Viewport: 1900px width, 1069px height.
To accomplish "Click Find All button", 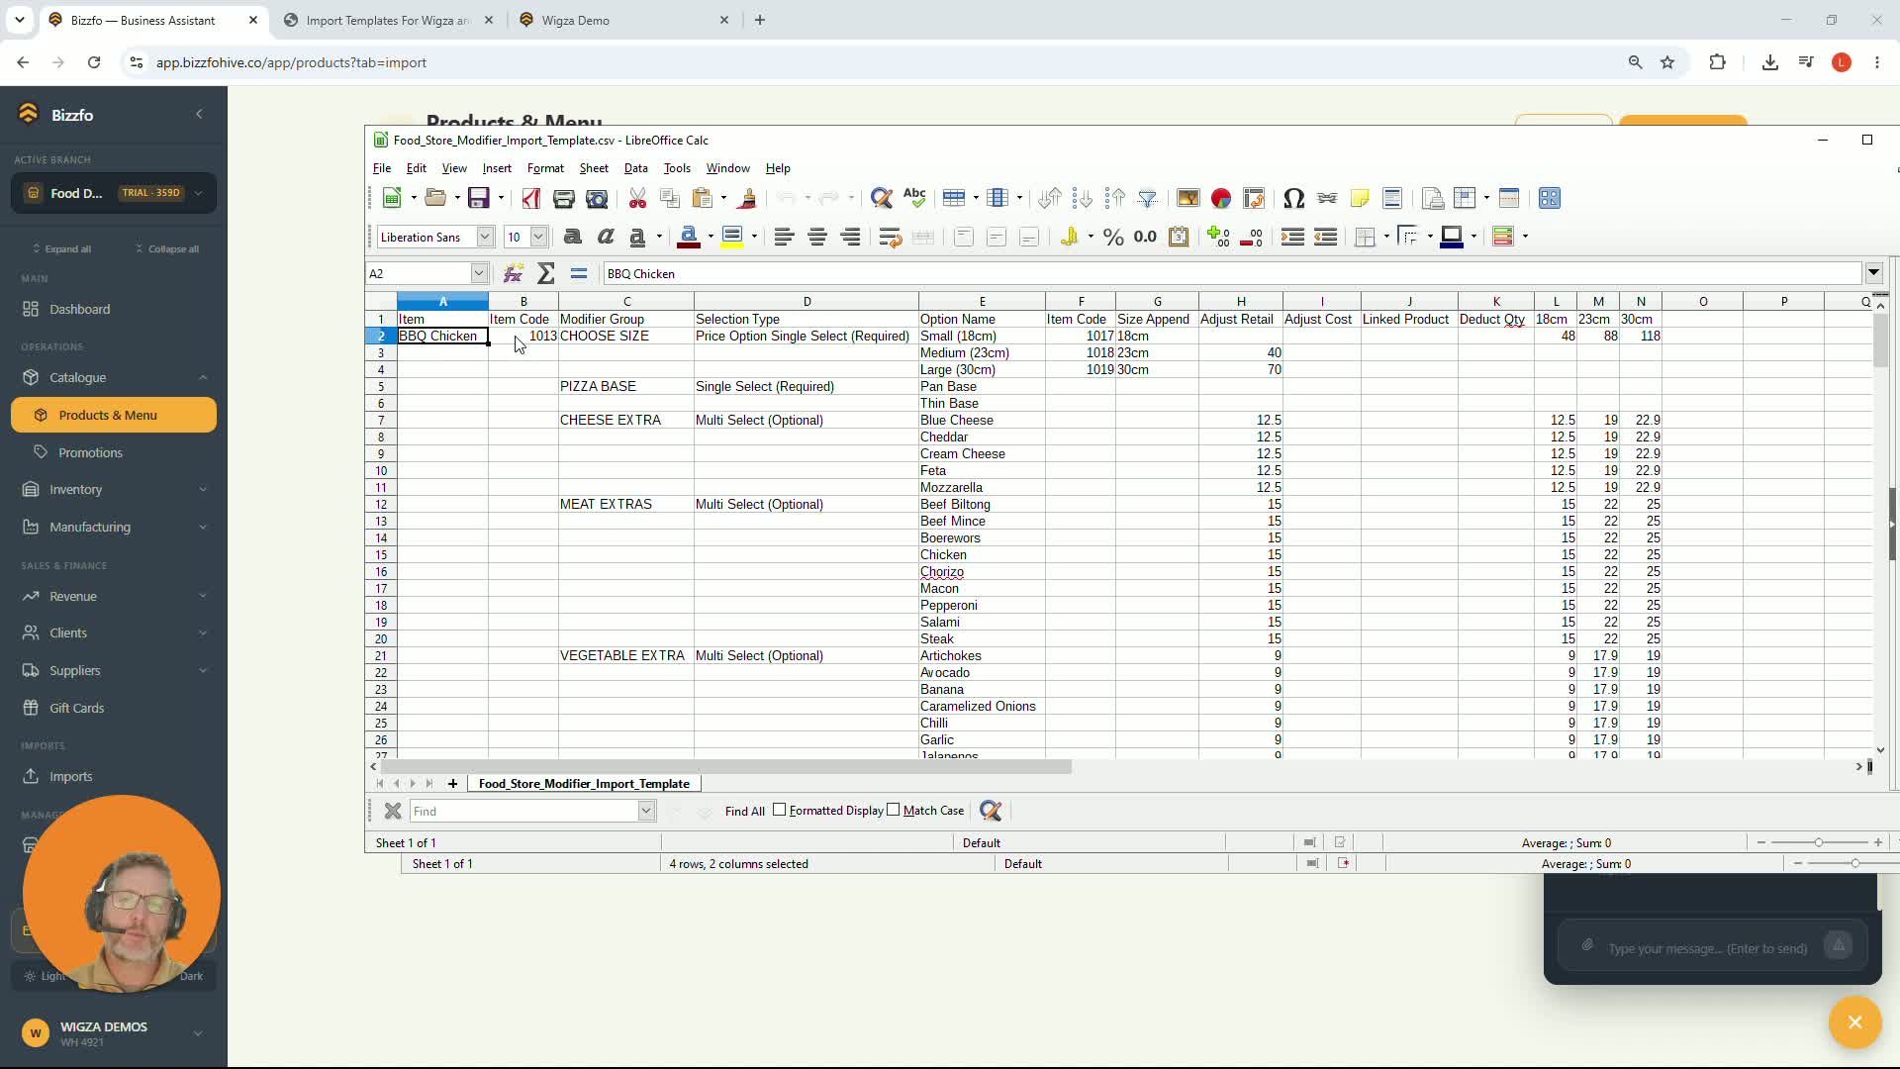I will [745, 811].
